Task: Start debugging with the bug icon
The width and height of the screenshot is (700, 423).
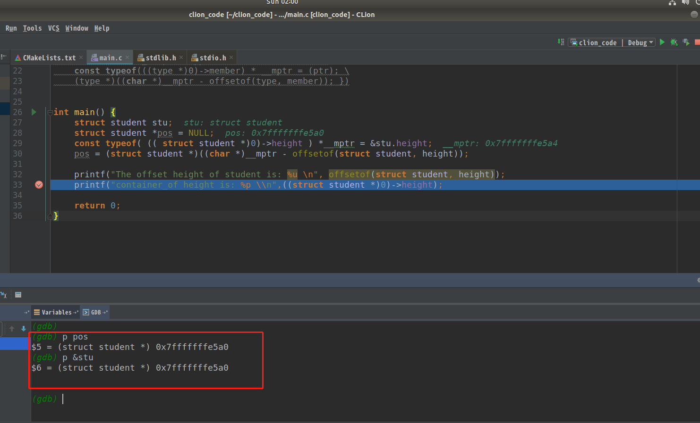Action: pos(674,42)
